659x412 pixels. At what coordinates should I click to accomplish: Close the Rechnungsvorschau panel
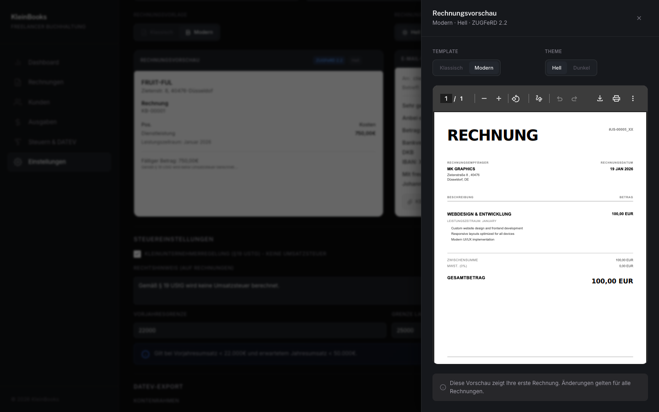(x=639, y=18)
